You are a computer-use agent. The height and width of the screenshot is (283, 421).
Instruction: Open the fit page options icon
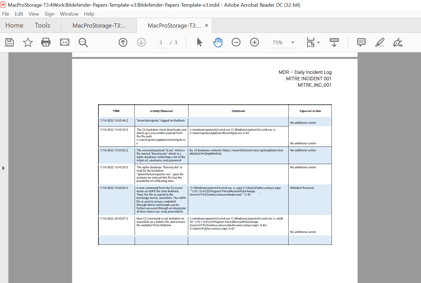tap(311, 42)
